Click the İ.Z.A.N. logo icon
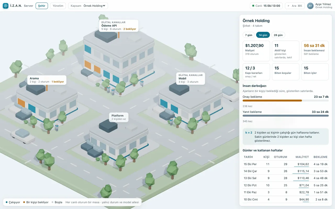Image resolution: width=335 pixels, height=209 pixels. [x=5, y=6]
